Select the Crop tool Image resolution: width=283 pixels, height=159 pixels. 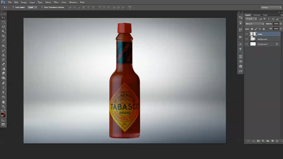[3, 36]
